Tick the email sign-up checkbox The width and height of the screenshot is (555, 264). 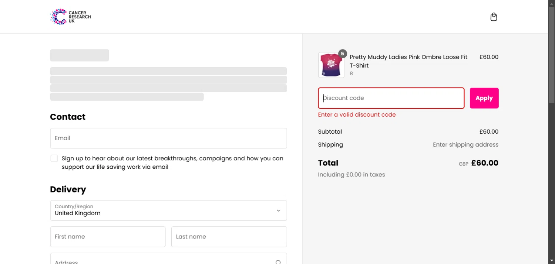[x=54, y=158]
